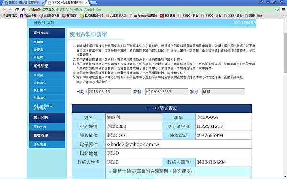This screenshot has height=179, width=287.
Task: Select the 碩博士論文 radio option
Action: coord(110,171)
